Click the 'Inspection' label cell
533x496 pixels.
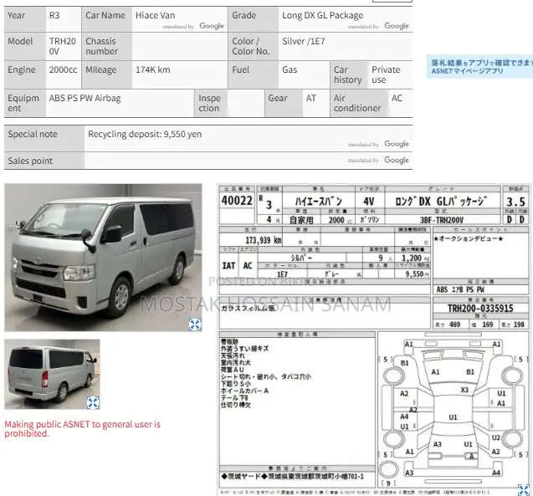point(211,103)
